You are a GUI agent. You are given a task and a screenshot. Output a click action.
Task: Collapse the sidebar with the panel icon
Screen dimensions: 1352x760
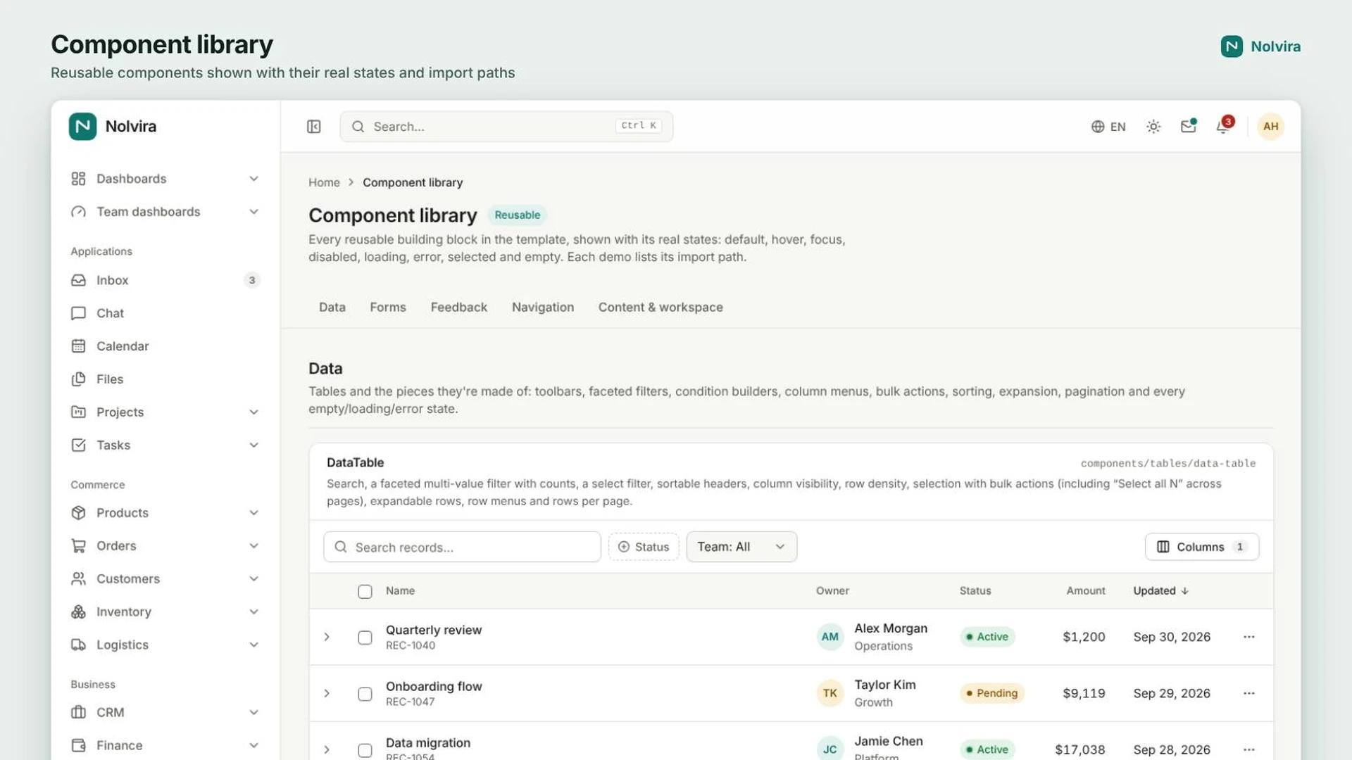[314, 127]
